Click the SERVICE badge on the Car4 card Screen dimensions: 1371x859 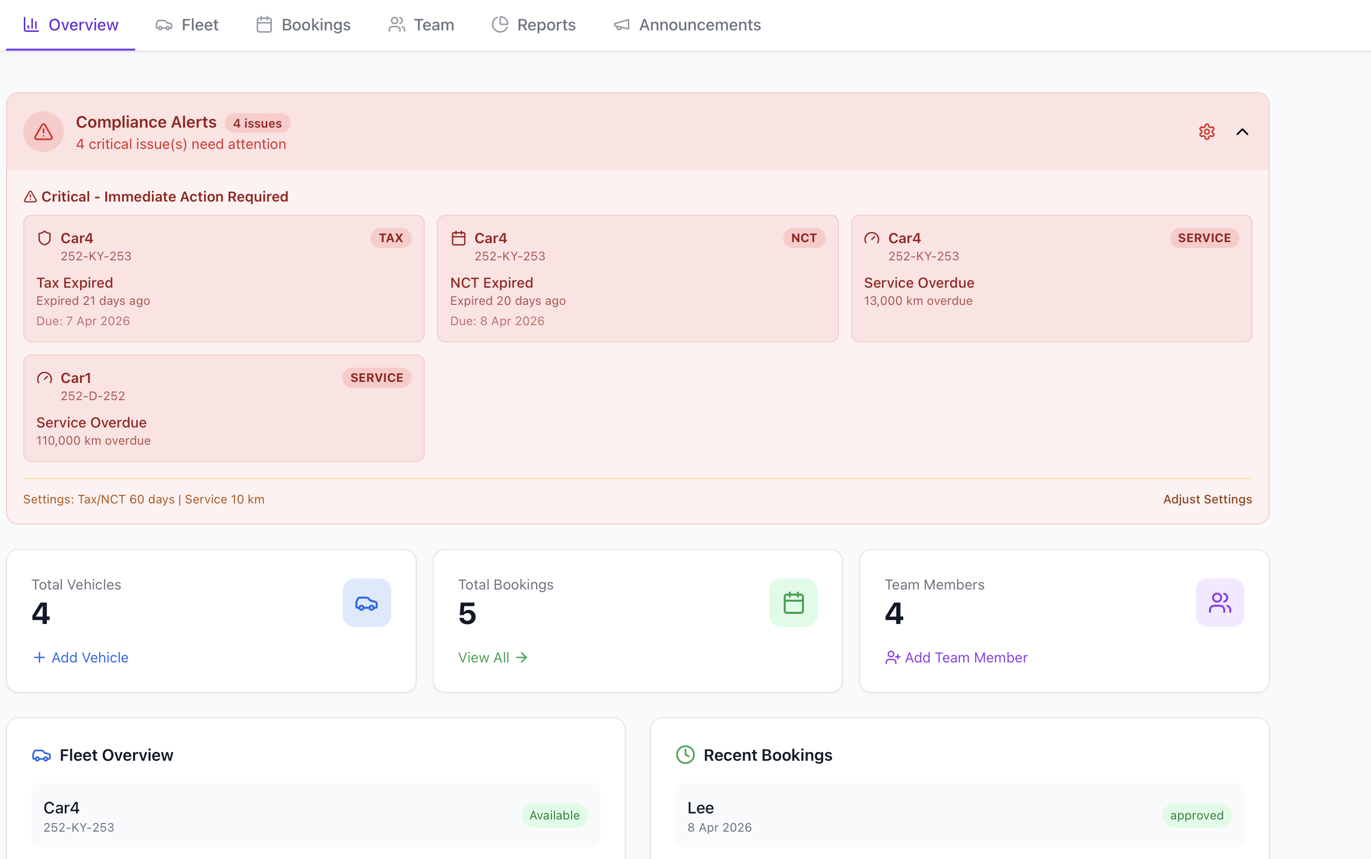tap(1204, 238)
